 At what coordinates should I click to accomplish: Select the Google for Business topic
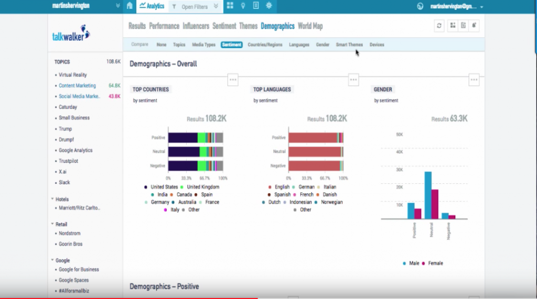79,270
